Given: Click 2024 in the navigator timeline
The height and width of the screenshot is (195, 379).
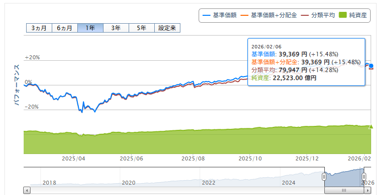Looking at the screenshot, I should pos(289,183).
